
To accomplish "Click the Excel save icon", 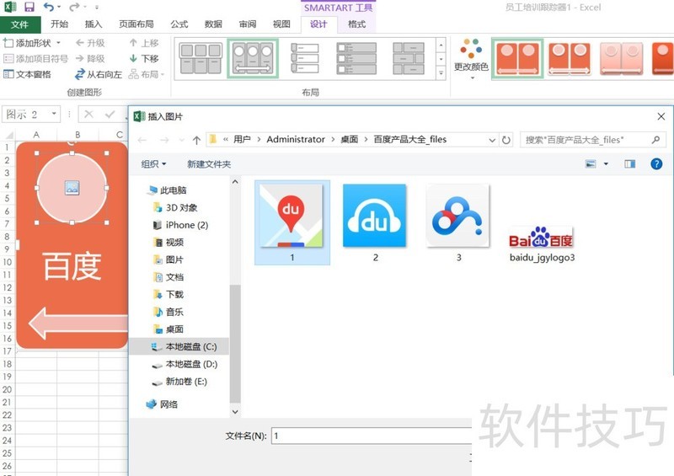I will click(x=29, y=7).
